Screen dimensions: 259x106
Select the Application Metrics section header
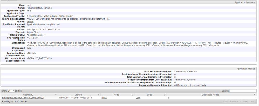pyautogui.click(x=246, y=69)
